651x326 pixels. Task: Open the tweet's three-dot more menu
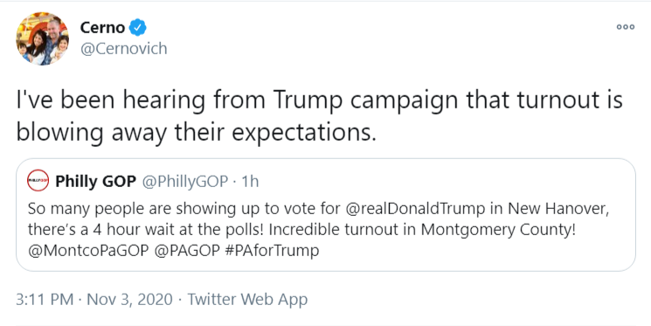pyautogui.click(x=626, y=27)
